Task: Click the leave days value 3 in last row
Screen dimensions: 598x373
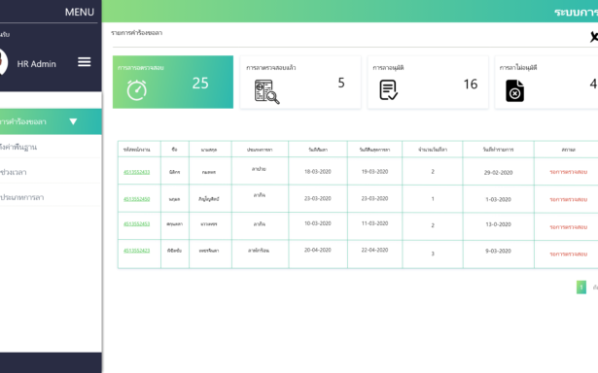Action: coord(433,254)
